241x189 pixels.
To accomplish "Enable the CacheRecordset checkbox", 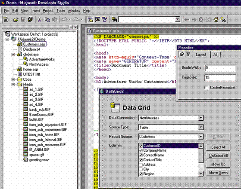I will coord(207,88).
